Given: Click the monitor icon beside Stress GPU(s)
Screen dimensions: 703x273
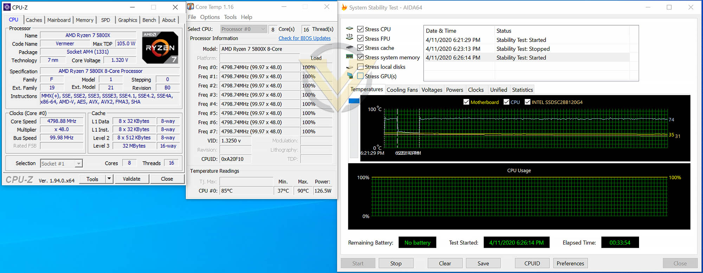Looking at the screenshot, I should tap(350, 75).
